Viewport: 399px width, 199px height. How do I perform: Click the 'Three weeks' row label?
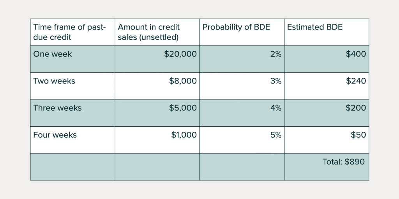(57, 108)
